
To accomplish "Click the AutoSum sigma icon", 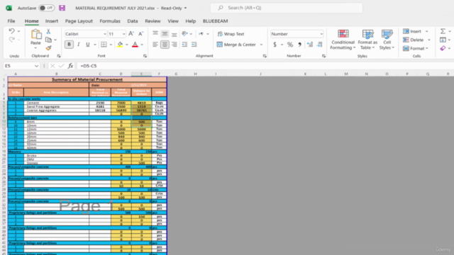I will (x=443, y=31).
